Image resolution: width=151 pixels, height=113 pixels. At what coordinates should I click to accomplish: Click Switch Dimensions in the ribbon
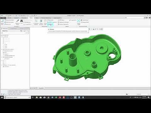52,22
